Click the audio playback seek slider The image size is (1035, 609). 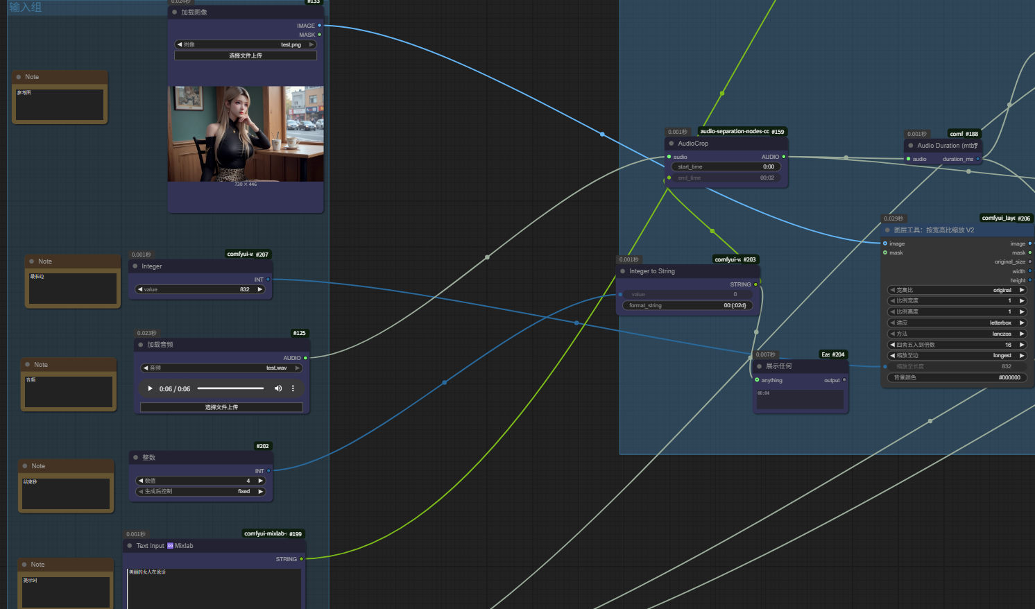[x=230, y=388]
